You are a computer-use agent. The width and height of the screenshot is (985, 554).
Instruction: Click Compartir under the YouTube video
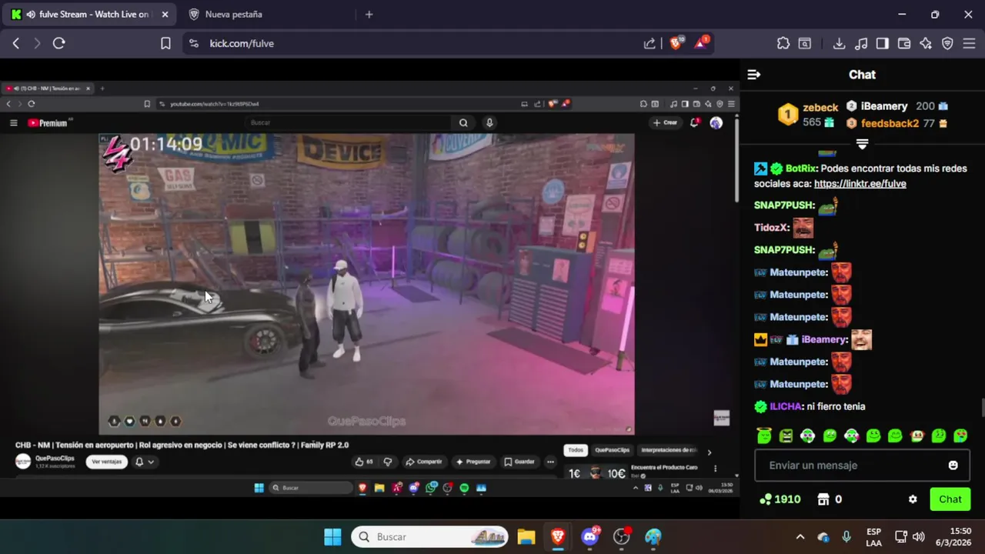point(424,462)
